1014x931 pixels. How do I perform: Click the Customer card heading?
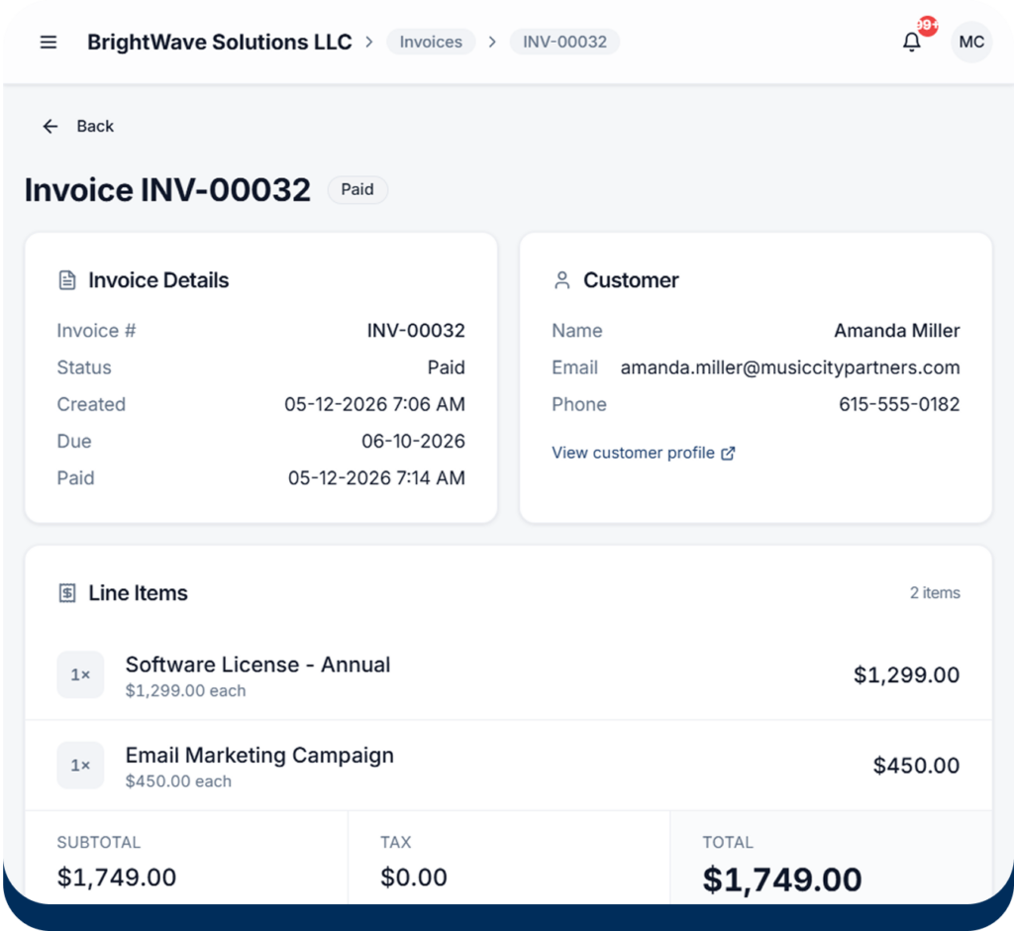pos(631,280)
